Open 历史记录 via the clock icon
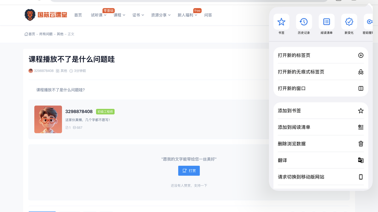Screen dimensions: 378x212 (x=304, y=22)
